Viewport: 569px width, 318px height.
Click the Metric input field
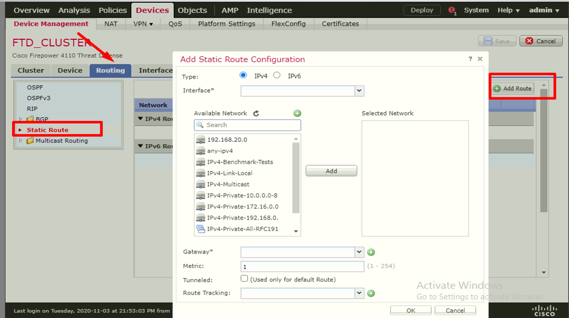[x=302, y=267]
